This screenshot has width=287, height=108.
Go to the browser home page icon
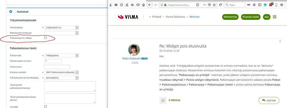(143, 5)
